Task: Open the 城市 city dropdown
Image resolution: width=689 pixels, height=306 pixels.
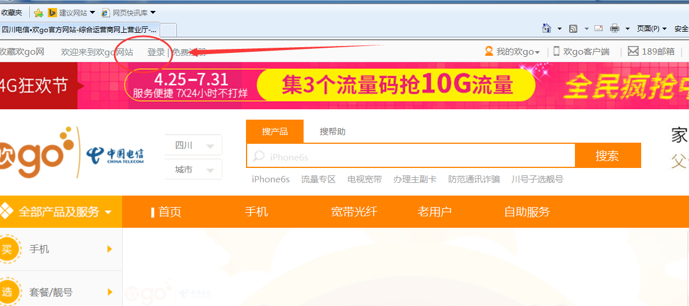Action: (194, 170)
